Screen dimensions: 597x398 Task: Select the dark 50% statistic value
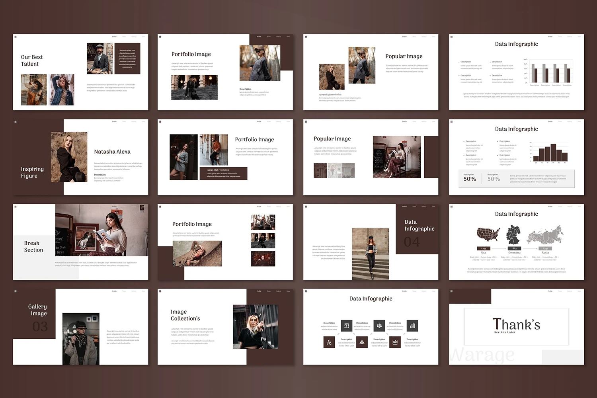point(470,179)
